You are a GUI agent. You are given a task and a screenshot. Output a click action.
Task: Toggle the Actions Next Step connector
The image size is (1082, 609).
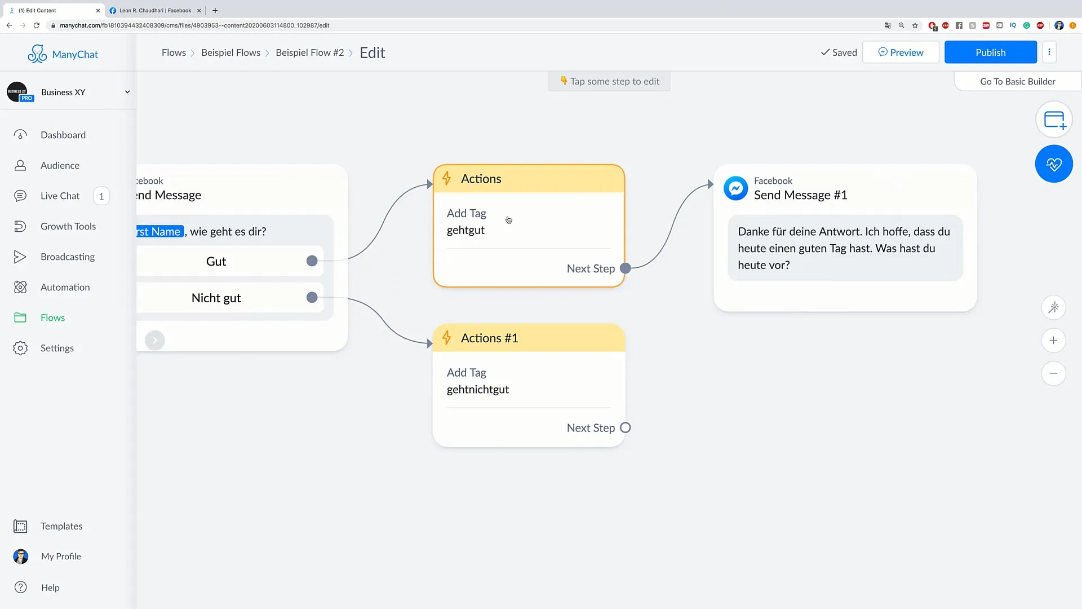[x=624, y=268]
